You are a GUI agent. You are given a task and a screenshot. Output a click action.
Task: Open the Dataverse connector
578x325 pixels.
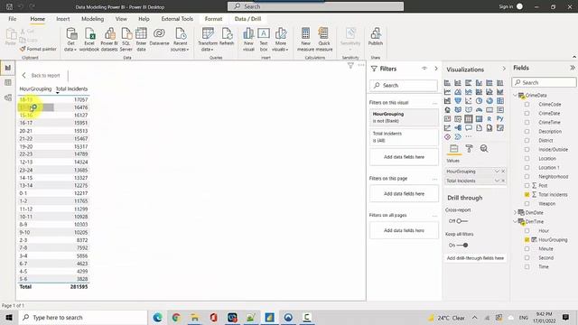159,37
